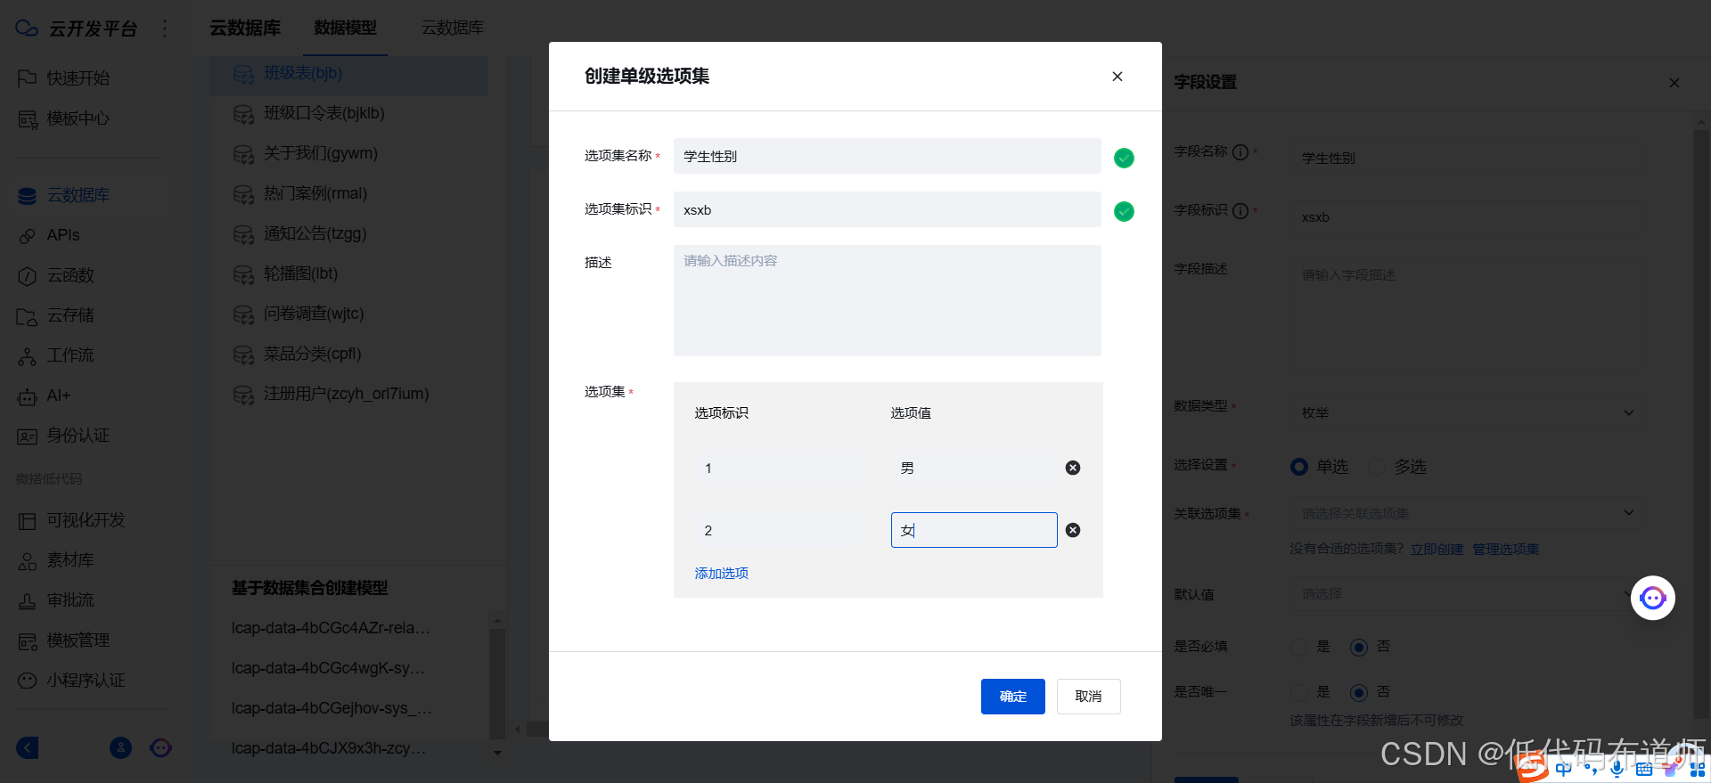Click the 选项集名称 input field
Screen dimensions: 1711x783
[888, 156]
